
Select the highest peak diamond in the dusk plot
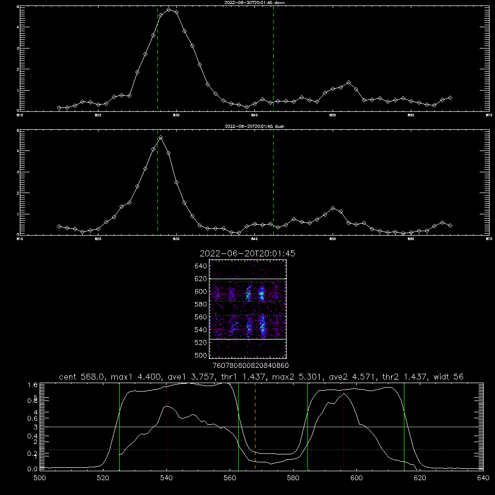pyautogui.click(x=161, y=137)
